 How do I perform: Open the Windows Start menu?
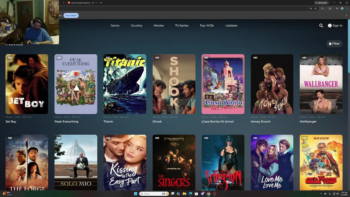point(136,194)
